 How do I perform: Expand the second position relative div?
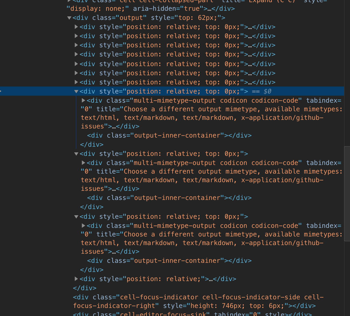pyautogui.click(x=76, y=36)
